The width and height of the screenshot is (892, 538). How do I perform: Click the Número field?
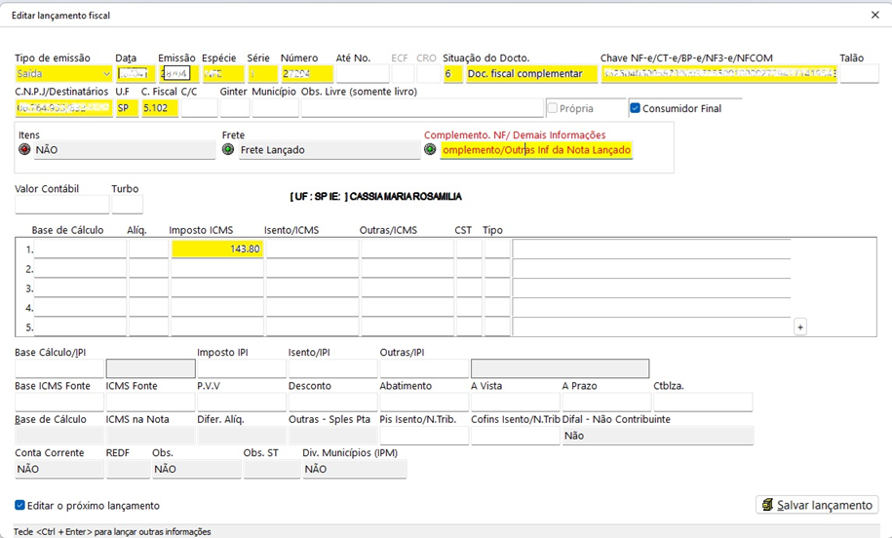[x=307, y=74]
